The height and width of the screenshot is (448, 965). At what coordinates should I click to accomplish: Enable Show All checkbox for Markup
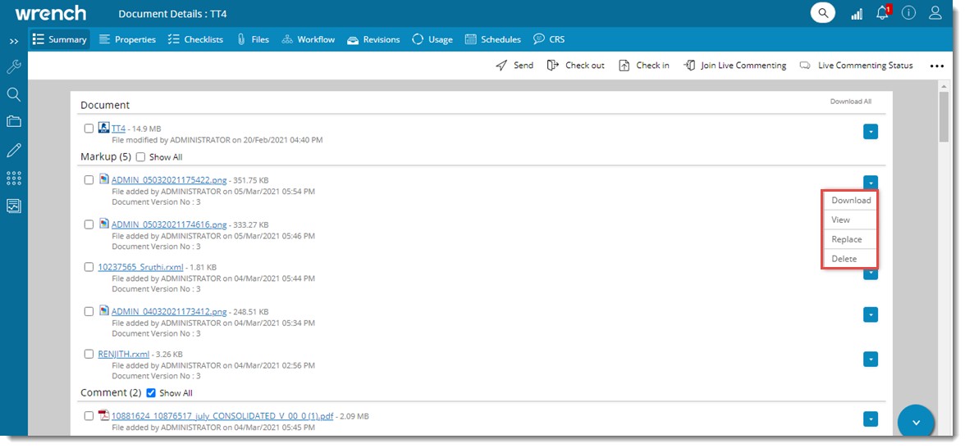[x=140, y=157]
